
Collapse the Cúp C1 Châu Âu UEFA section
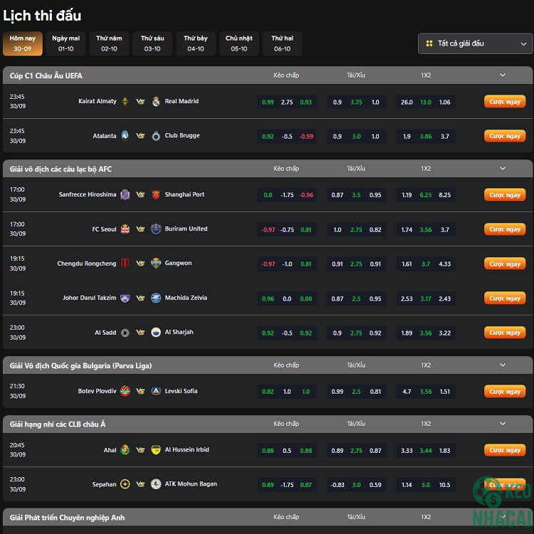pyautogui.click(x=503, y=75)
